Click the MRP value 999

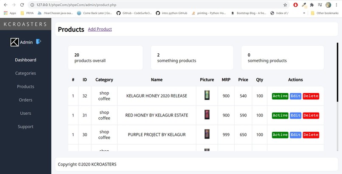(226, 135)
